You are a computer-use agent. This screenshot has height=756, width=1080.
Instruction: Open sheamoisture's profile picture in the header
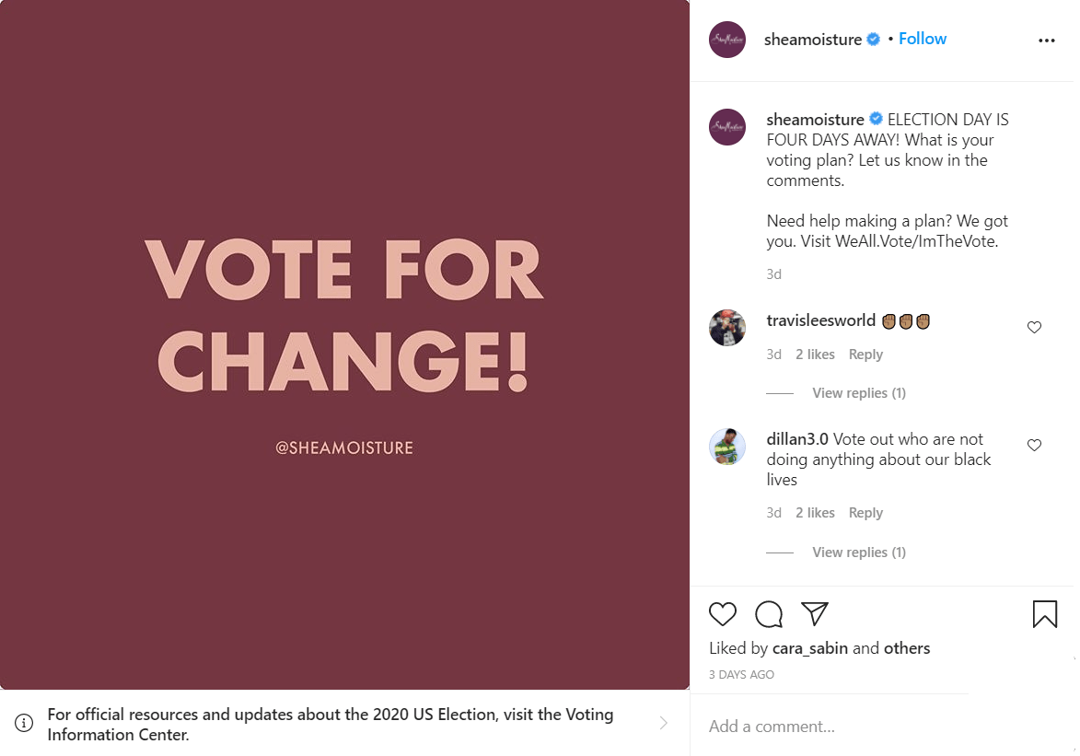[x=727, y=40]
